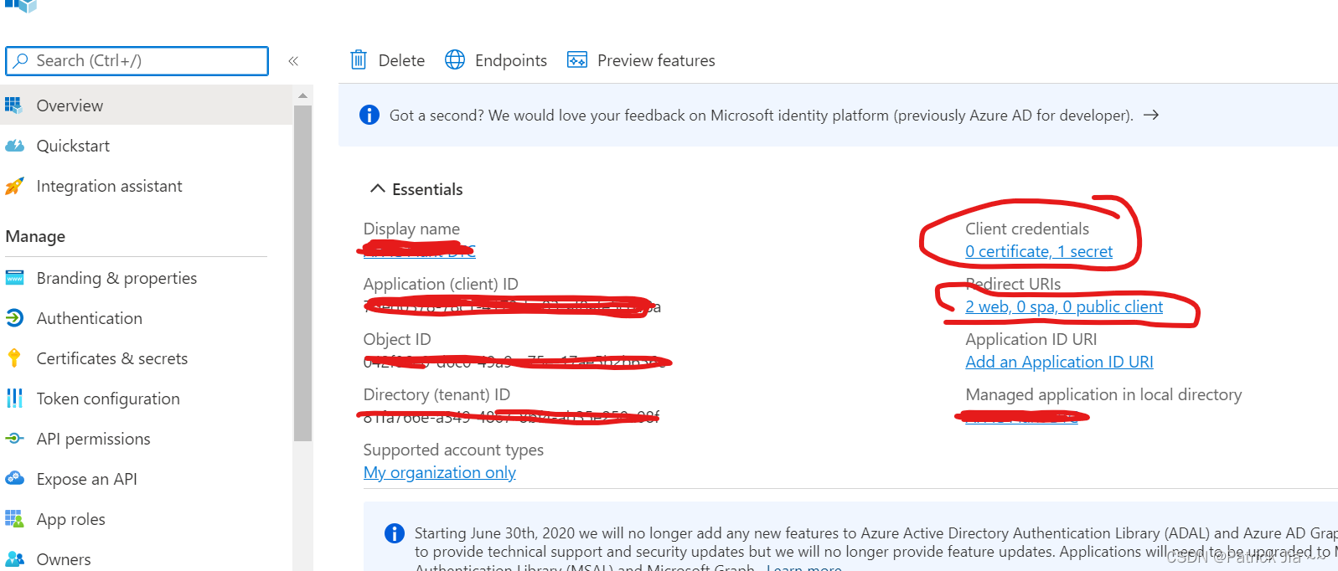Click the Delete trash can icon
The width and height of the screenshot is (1338, 571).
point(359,59)
